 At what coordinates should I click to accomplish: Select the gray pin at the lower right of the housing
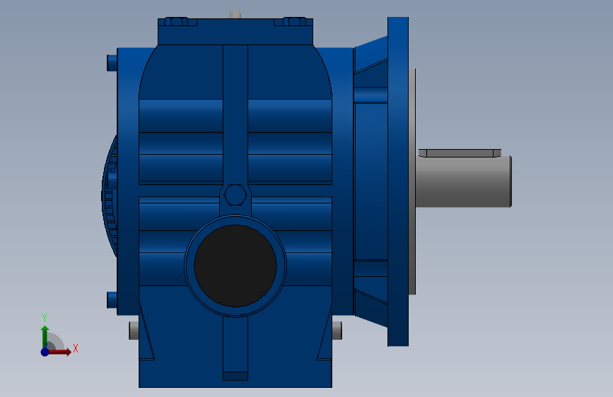pyautogui.click(x=337, y=331)
